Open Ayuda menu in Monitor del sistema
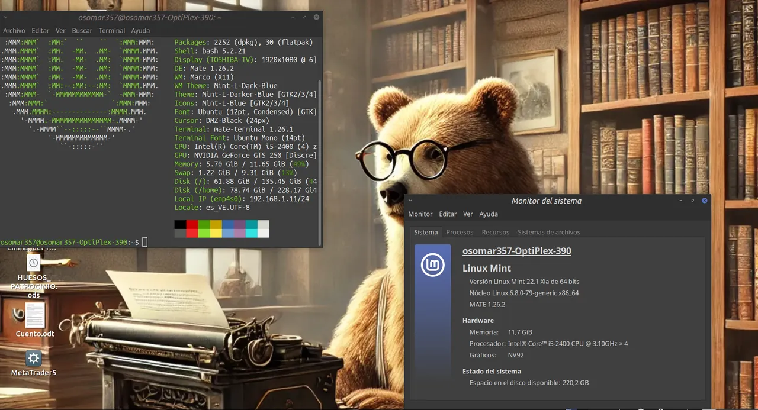The height and width of the screenshot is (410, 758). [489, 214]
